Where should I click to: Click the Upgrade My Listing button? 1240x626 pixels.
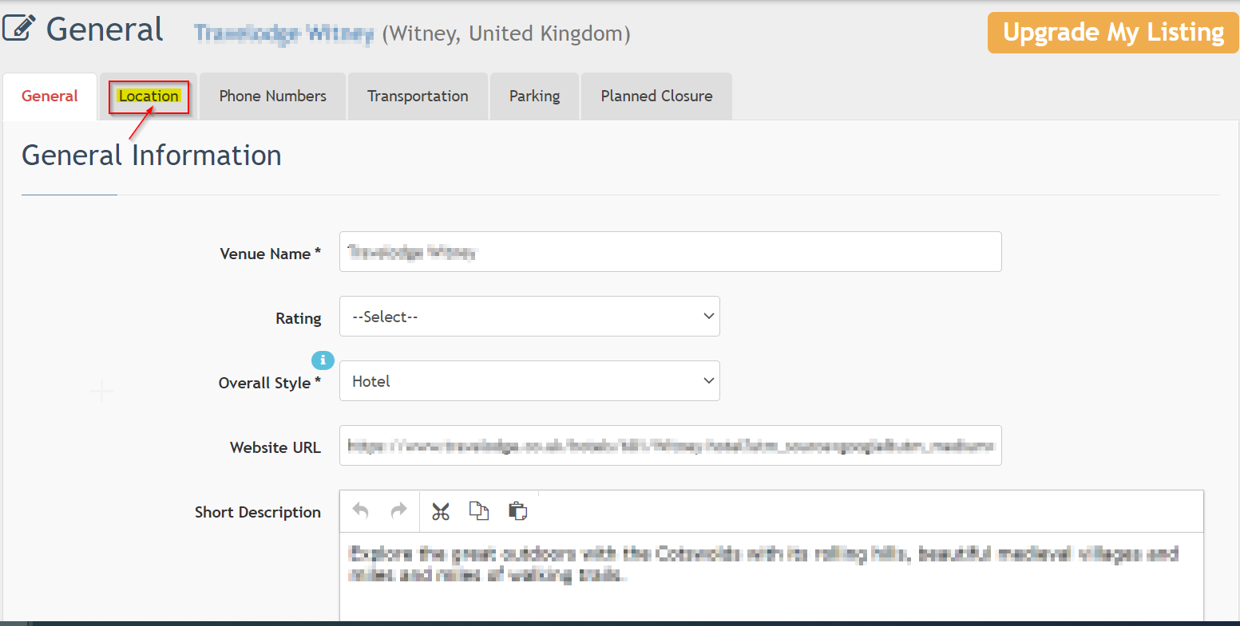click(x=1113, y=33)
